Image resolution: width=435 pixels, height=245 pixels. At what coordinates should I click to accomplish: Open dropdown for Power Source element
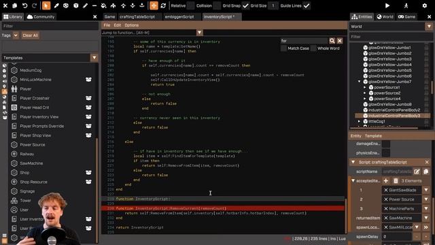[x=426, y=199]
